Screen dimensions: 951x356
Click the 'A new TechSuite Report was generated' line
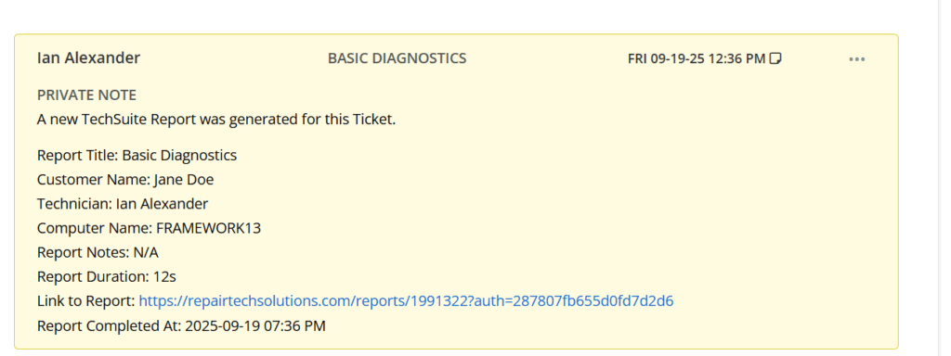coord(215,120)
